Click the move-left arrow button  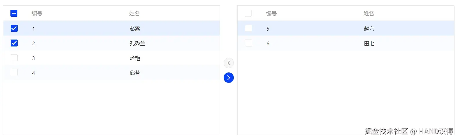click(x=229, y=63)
